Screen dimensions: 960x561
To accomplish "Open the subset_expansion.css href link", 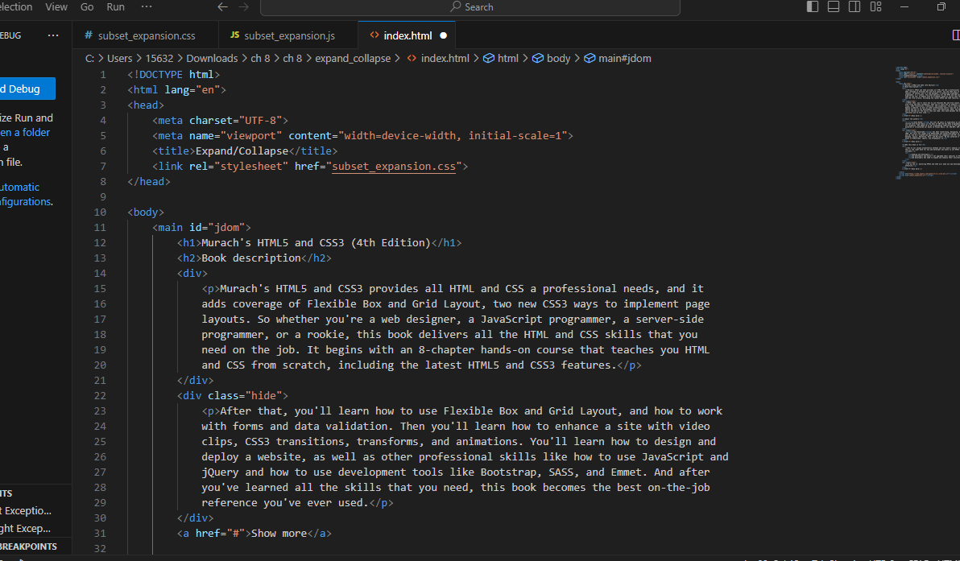I will pos(394,167).
